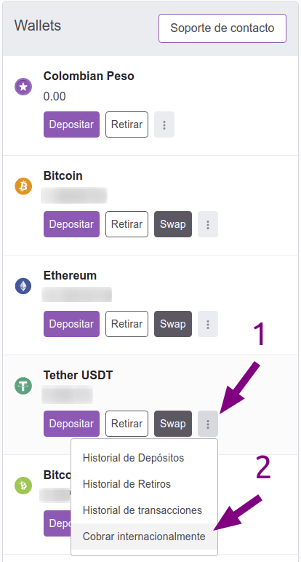Click the Soporte de contacto button
The height and width of the screenshot is (562, 301).
tap(222, 28)
